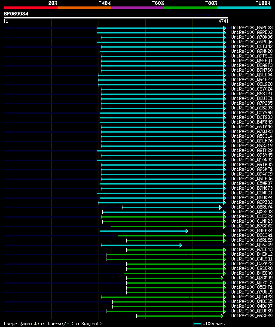This screenshot has width=275, height=327.
Task: Select the UniRef100_A5C3L4 label
Action: click(252, 136)
